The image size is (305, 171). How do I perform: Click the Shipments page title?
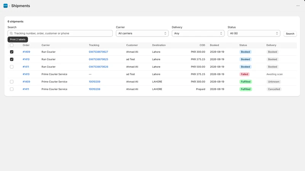click(21, 6)
